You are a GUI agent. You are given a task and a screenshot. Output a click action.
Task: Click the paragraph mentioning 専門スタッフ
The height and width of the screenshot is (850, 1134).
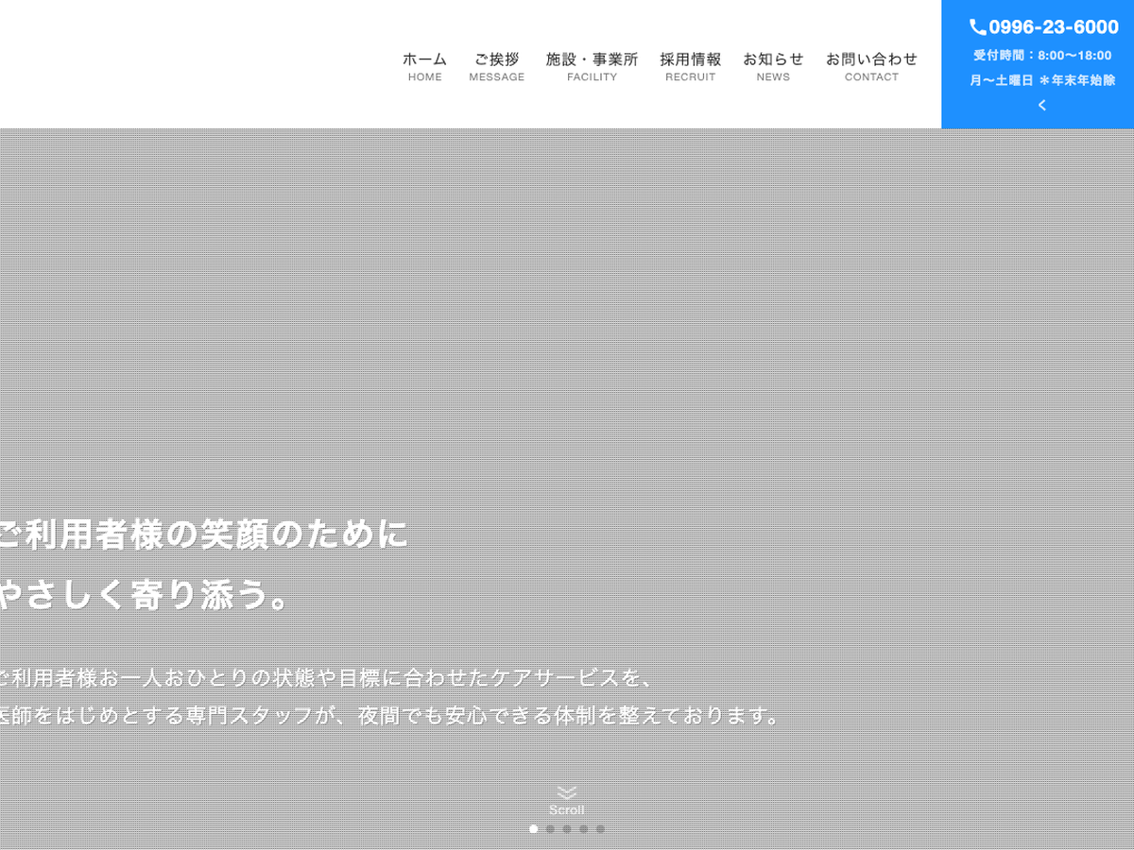tap(392, 715)
